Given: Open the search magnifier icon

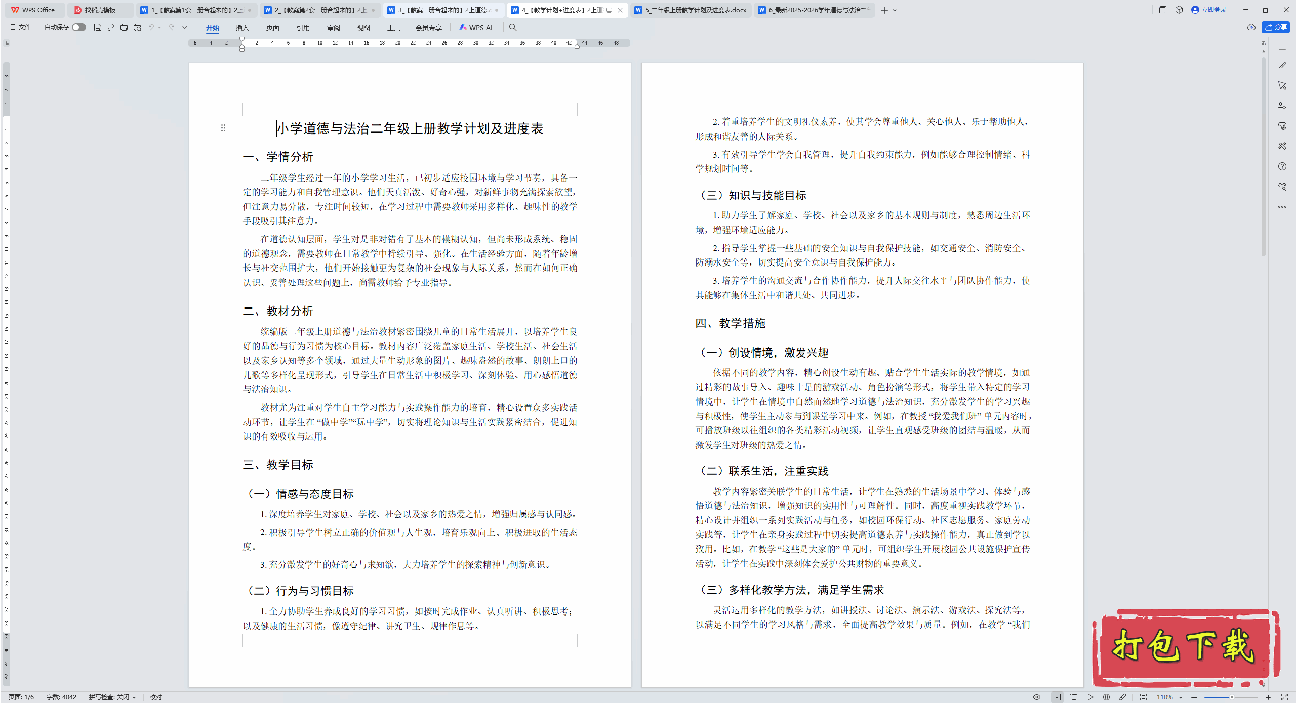Looking at the screenshot, I should coord(513,27).
